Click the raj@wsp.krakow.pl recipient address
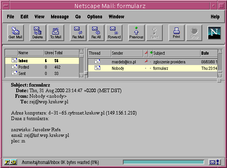Screen dimensions: 227x168 pyautogui.click(x=49, y=102)
